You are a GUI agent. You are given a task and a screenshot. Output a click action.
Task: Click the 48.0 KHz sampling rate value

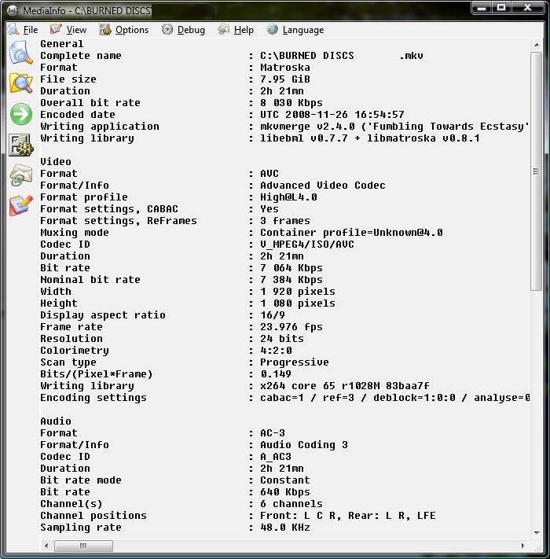(285, 527)
